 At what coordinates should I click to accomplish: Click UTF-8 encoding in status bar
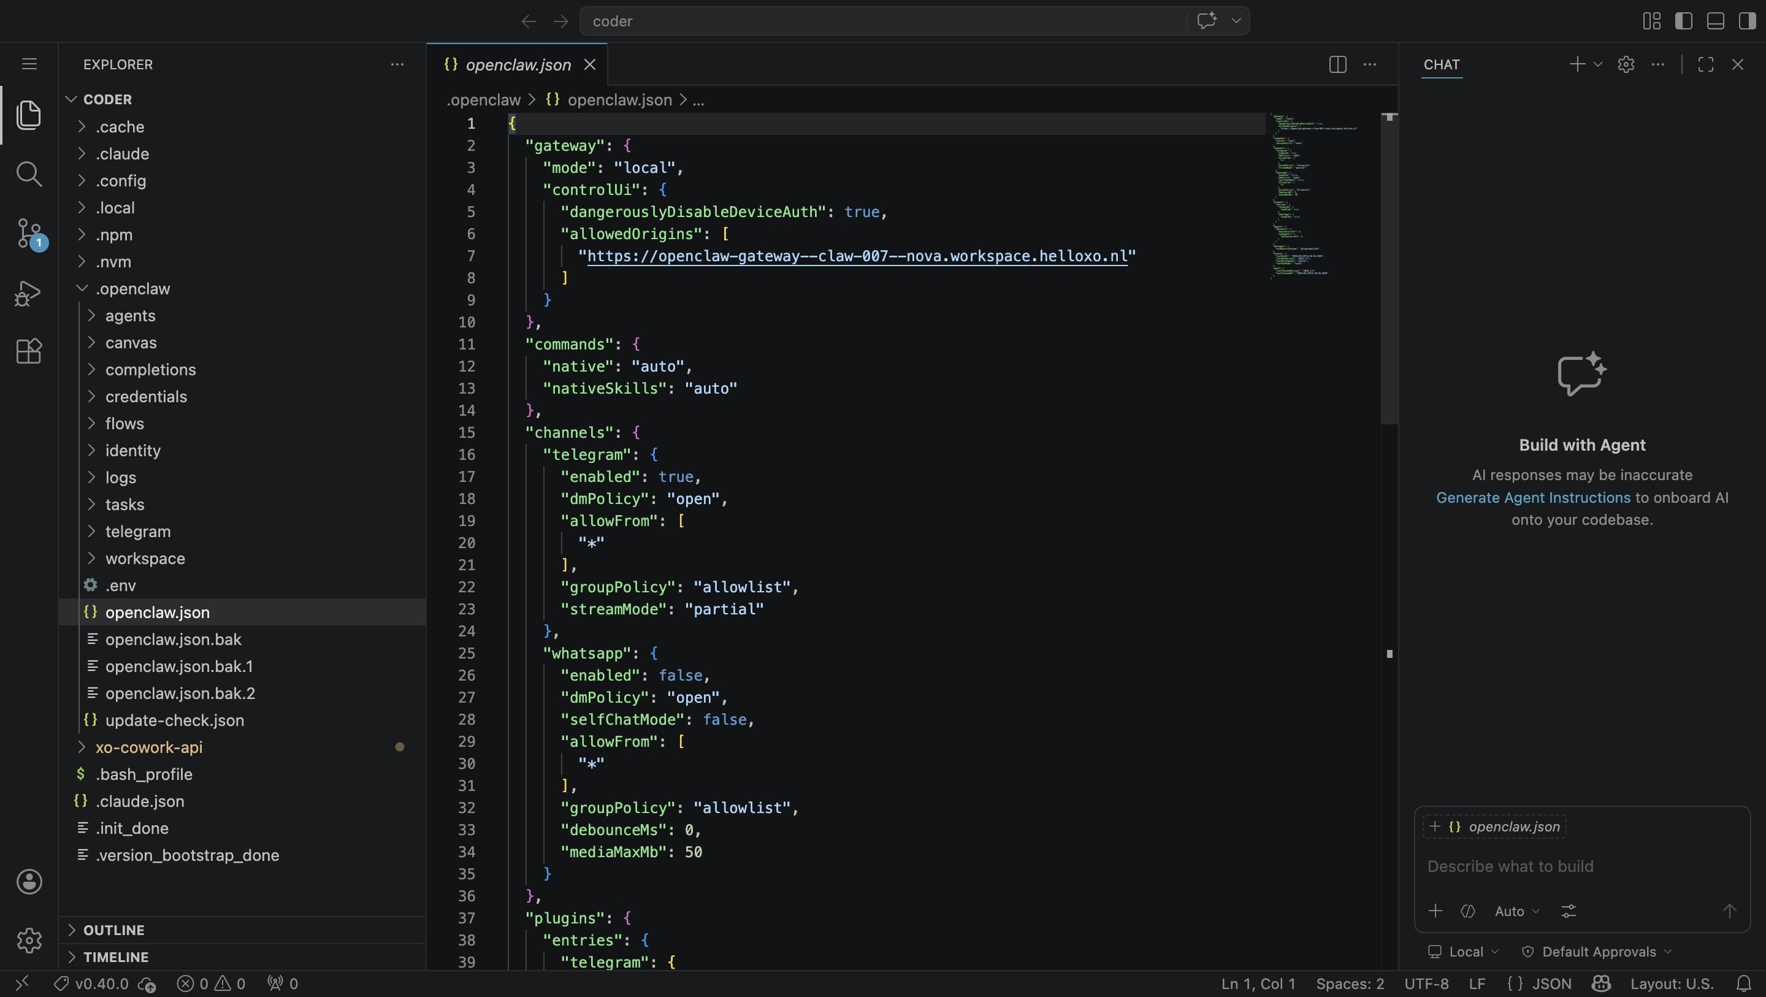(1426, 984)
